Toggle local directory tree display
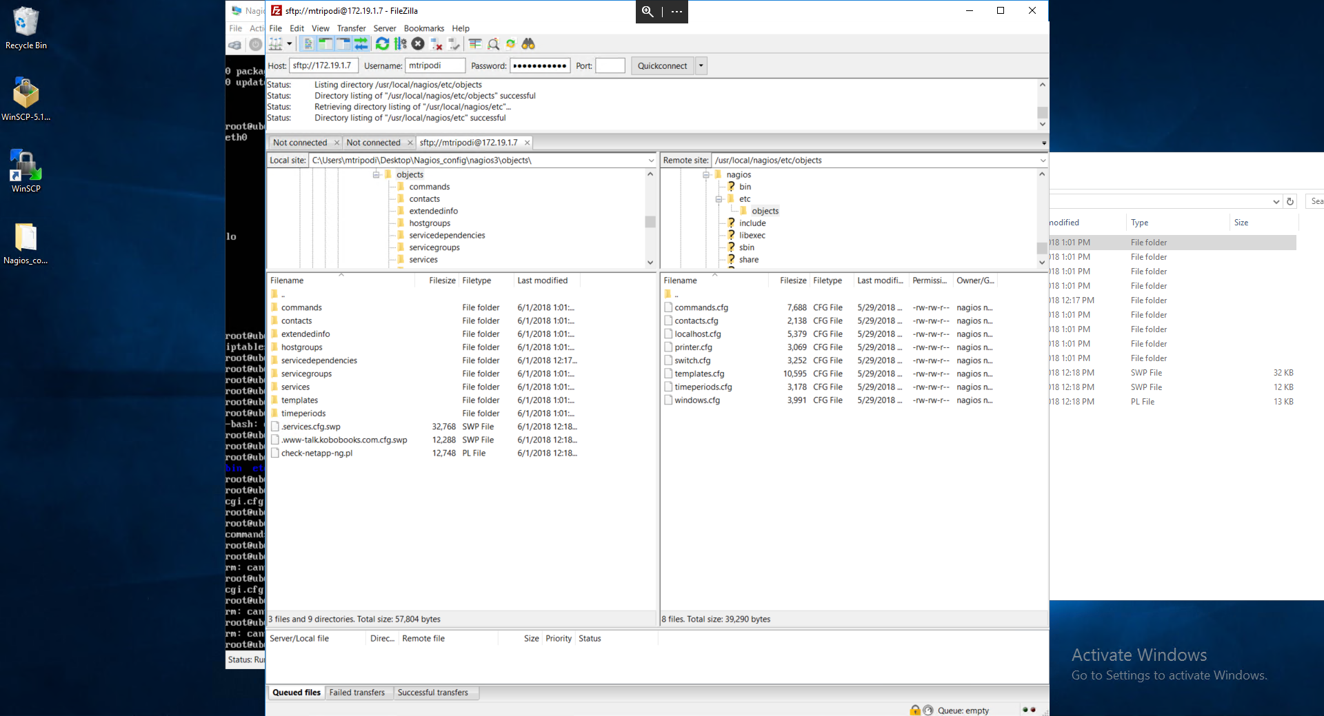 (325, 44)
